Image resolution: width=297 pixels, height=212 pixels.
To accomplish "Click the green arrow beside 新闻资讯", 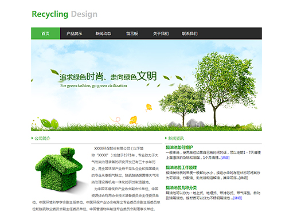I will (x=166, y=138).
